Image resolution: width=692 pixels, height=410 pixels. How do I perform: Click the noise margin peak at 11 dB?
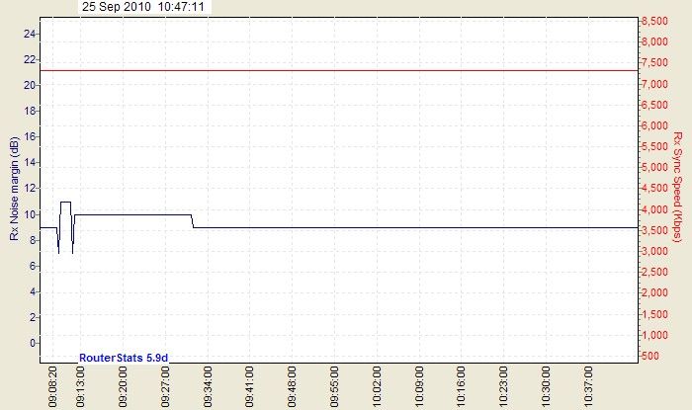click(65, 202)
